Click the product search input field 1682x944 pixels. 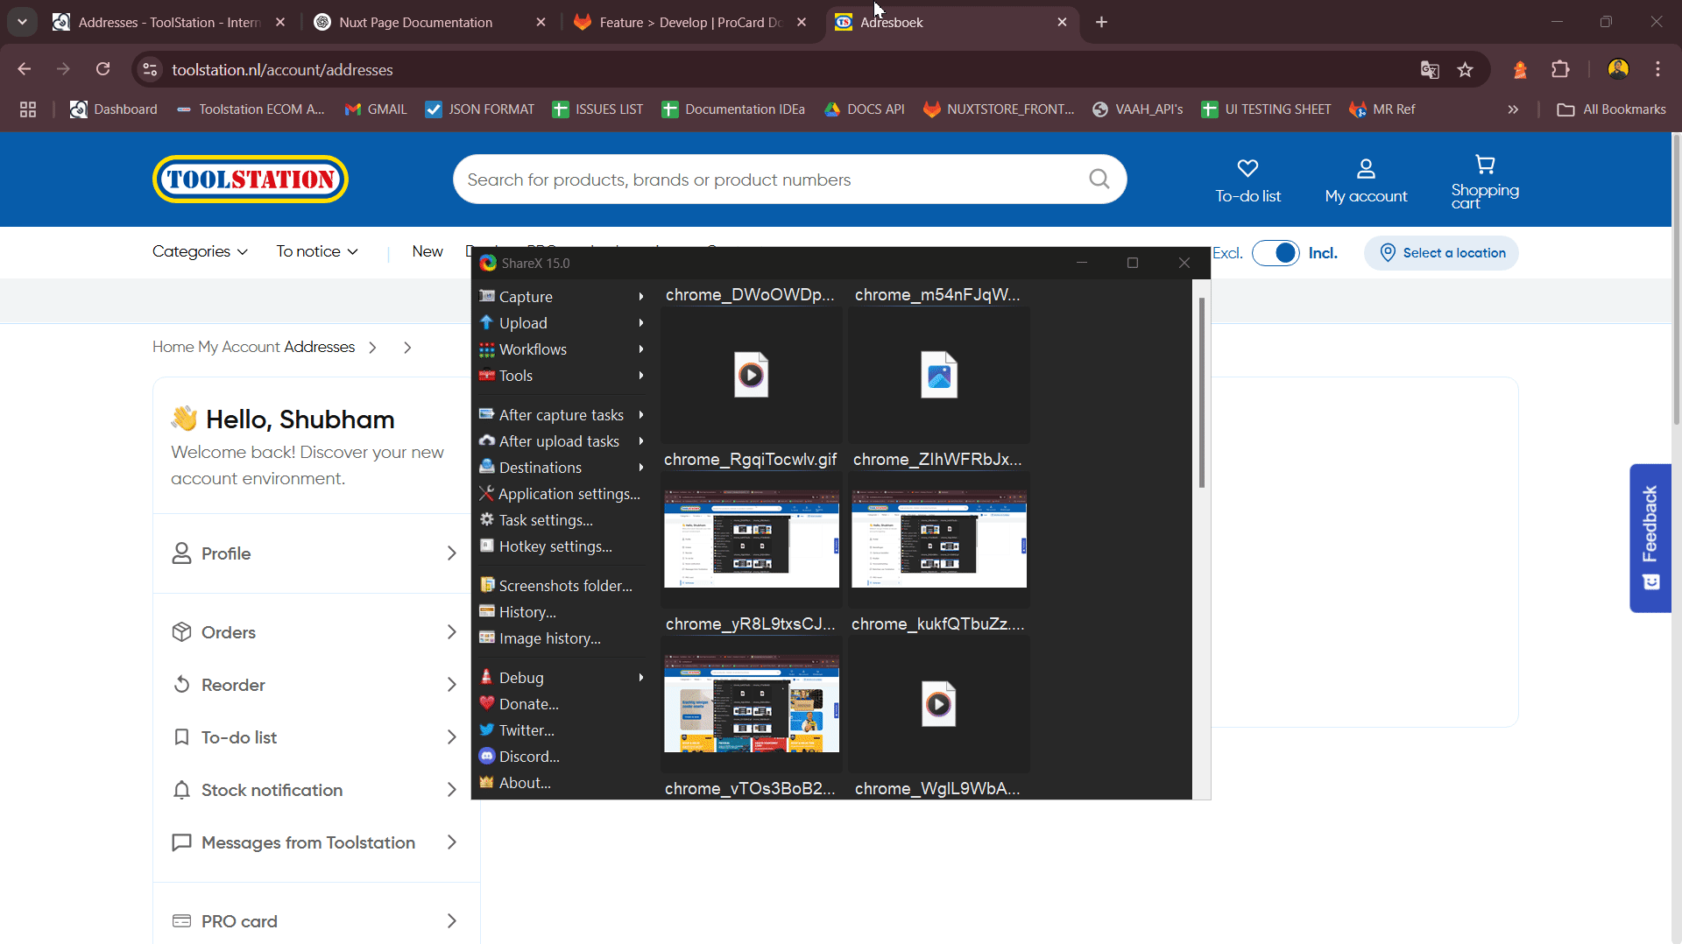[771, 180]
